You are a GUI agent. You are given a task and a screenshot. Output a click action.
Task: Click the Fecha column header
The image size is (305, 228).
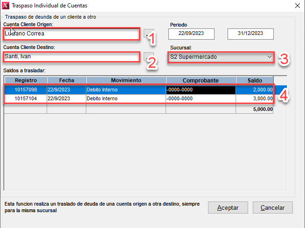[x=66, y=80]
